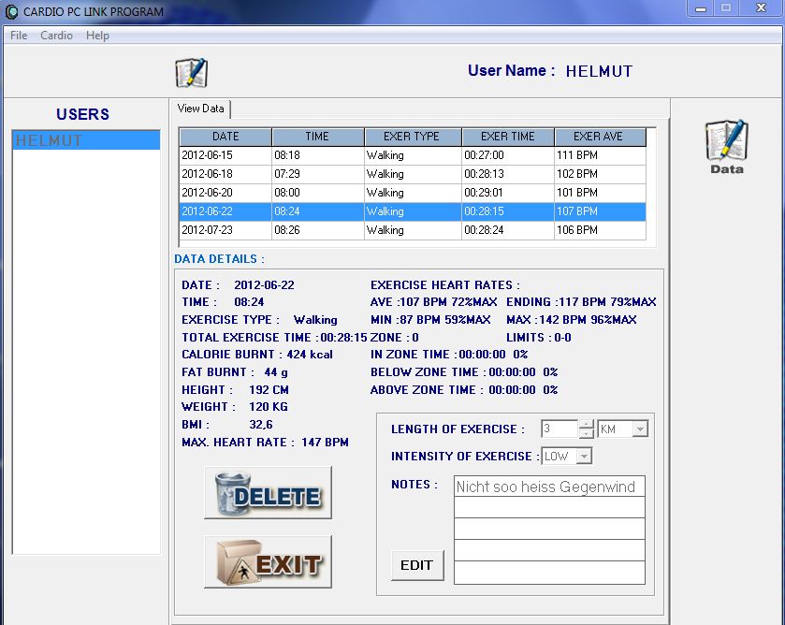The width and height of the screenshot is (785, 625).
Task: Click the Cardio app icon in title bar
Action: point(12,12)
